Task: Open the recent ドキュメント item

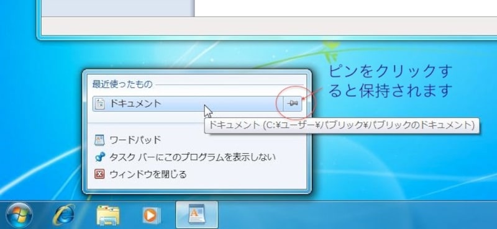Action: tap(188, 104)
